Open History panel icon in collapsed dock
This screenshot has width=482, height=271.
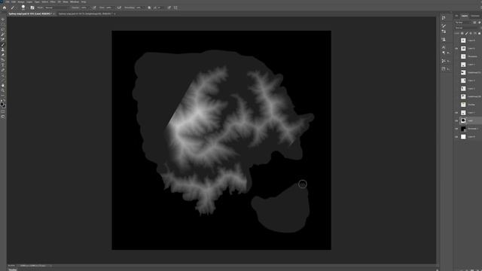(x=444, y=18)
